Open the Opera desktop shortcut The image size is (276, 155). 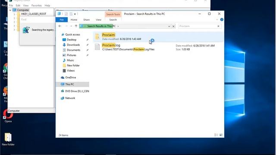[8, 116]
